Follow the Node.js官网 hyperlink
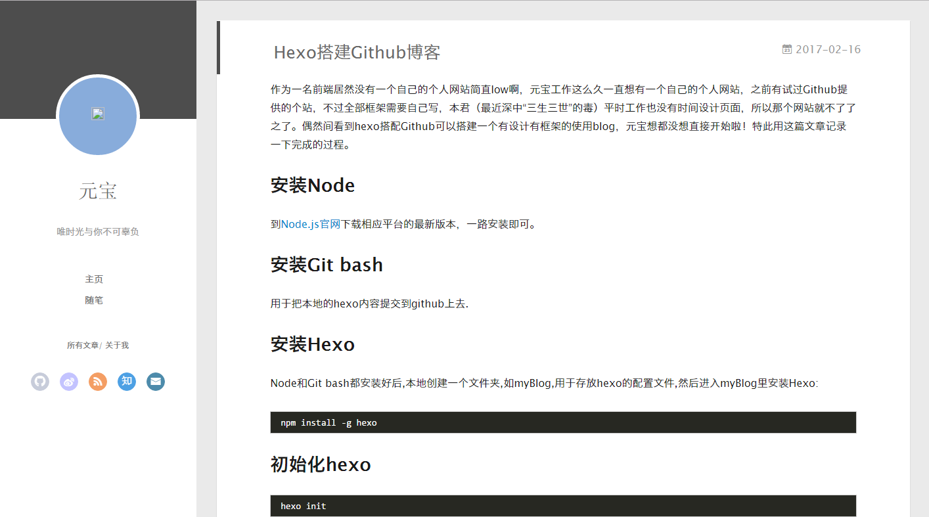The height and width of the screenshot is (517, 929). (x=310, y=224)
